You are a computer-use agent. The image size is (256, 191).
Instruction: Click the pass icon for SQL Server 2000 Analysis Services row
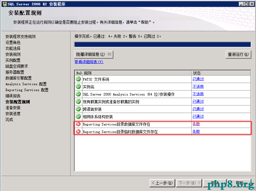(x=78, y=94)
